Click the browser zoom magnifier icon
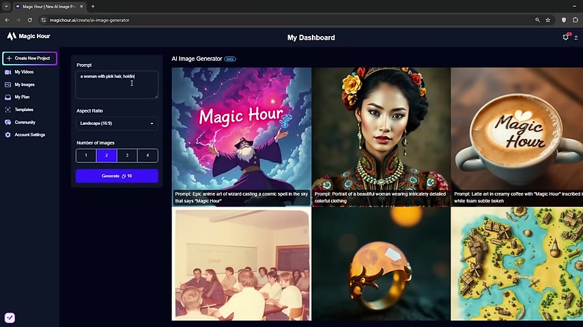 (x=537, y=20)
